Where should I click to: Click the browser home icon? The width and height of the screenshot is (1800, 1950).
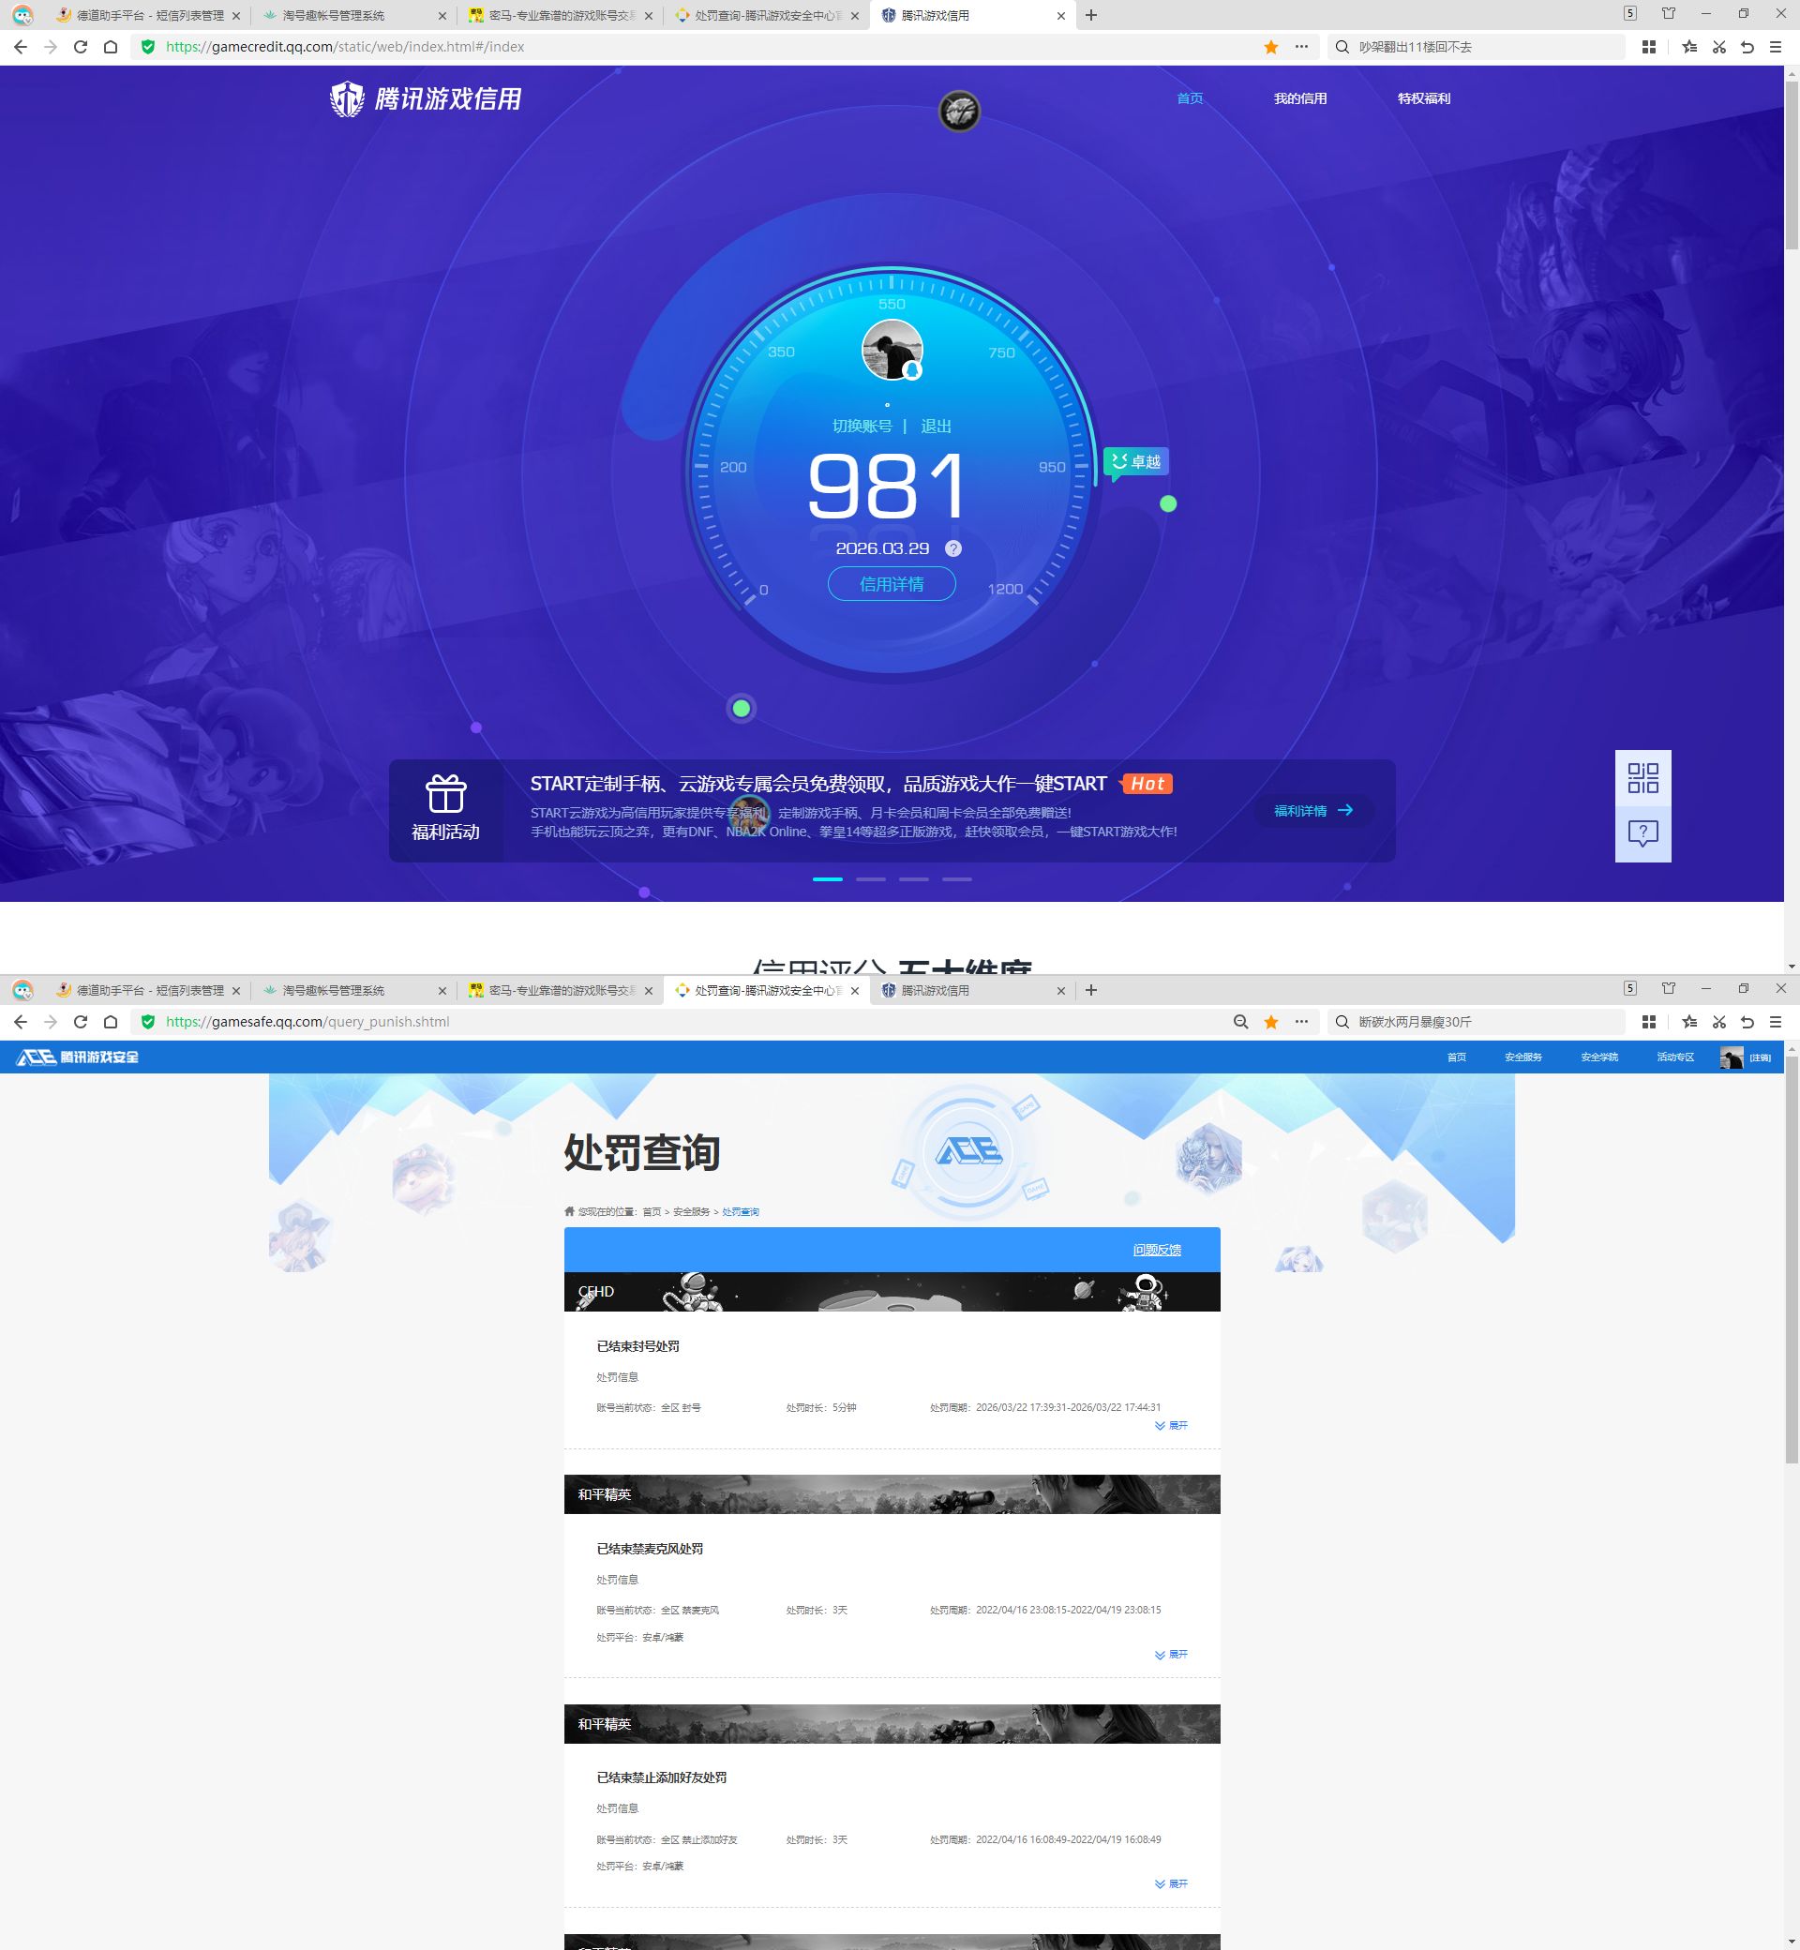(108, 46)
